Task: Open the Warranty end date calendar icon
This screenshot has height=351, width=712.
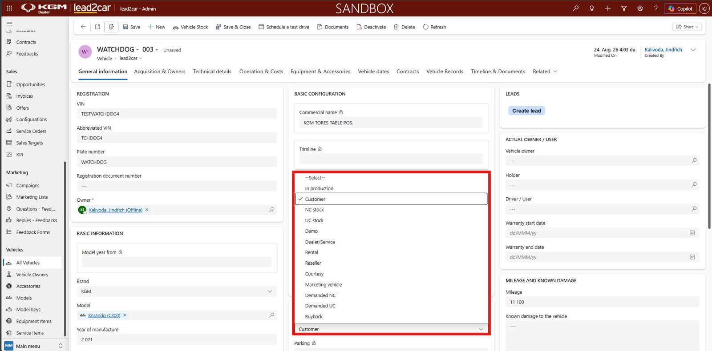Action: point(692,257)
